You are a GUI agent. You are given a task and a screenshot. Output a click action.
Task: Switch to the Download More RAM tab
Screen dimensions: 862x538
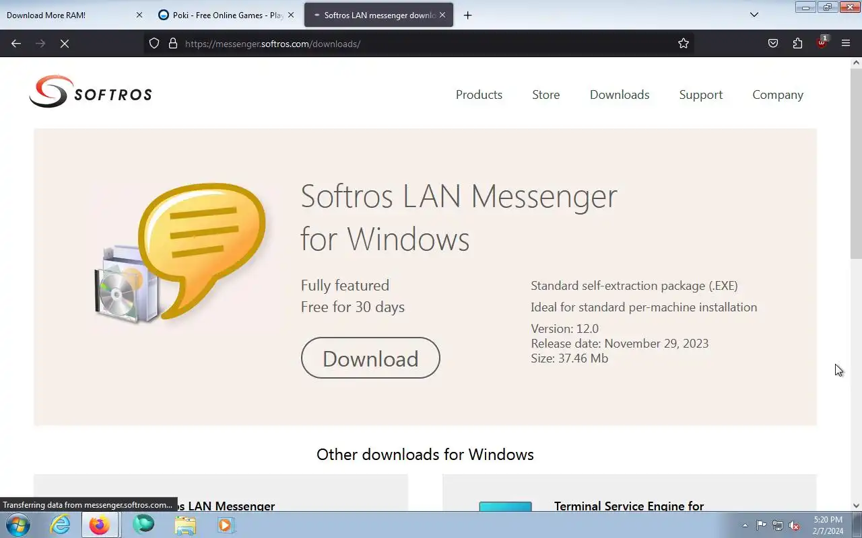[x=67, y=15]
